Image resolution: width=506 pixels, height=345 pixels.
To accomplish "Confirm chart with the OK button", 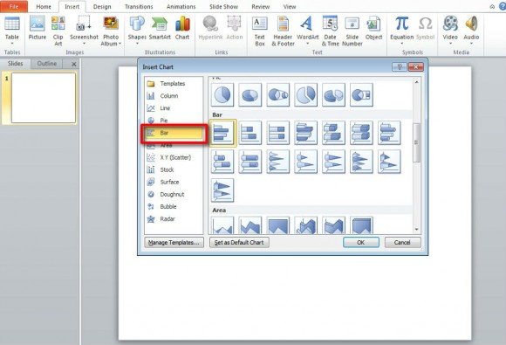I will 361,242.
